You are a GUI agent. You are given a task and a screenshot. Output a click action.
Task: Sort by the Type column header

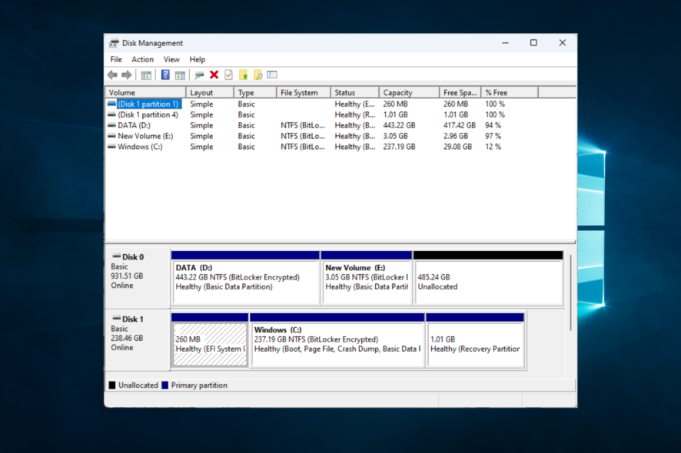click(255, 92)
